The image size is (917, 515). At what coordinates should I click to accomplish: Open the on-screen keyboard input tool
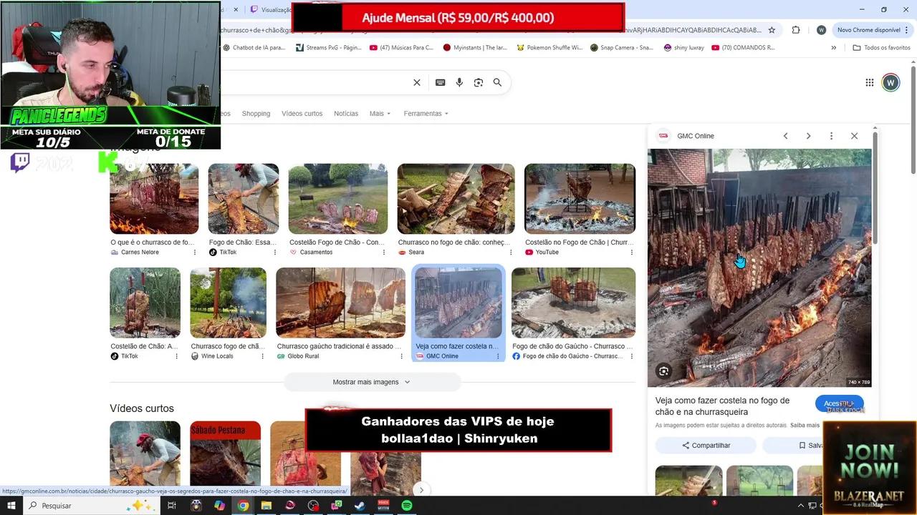pos(441,82)
